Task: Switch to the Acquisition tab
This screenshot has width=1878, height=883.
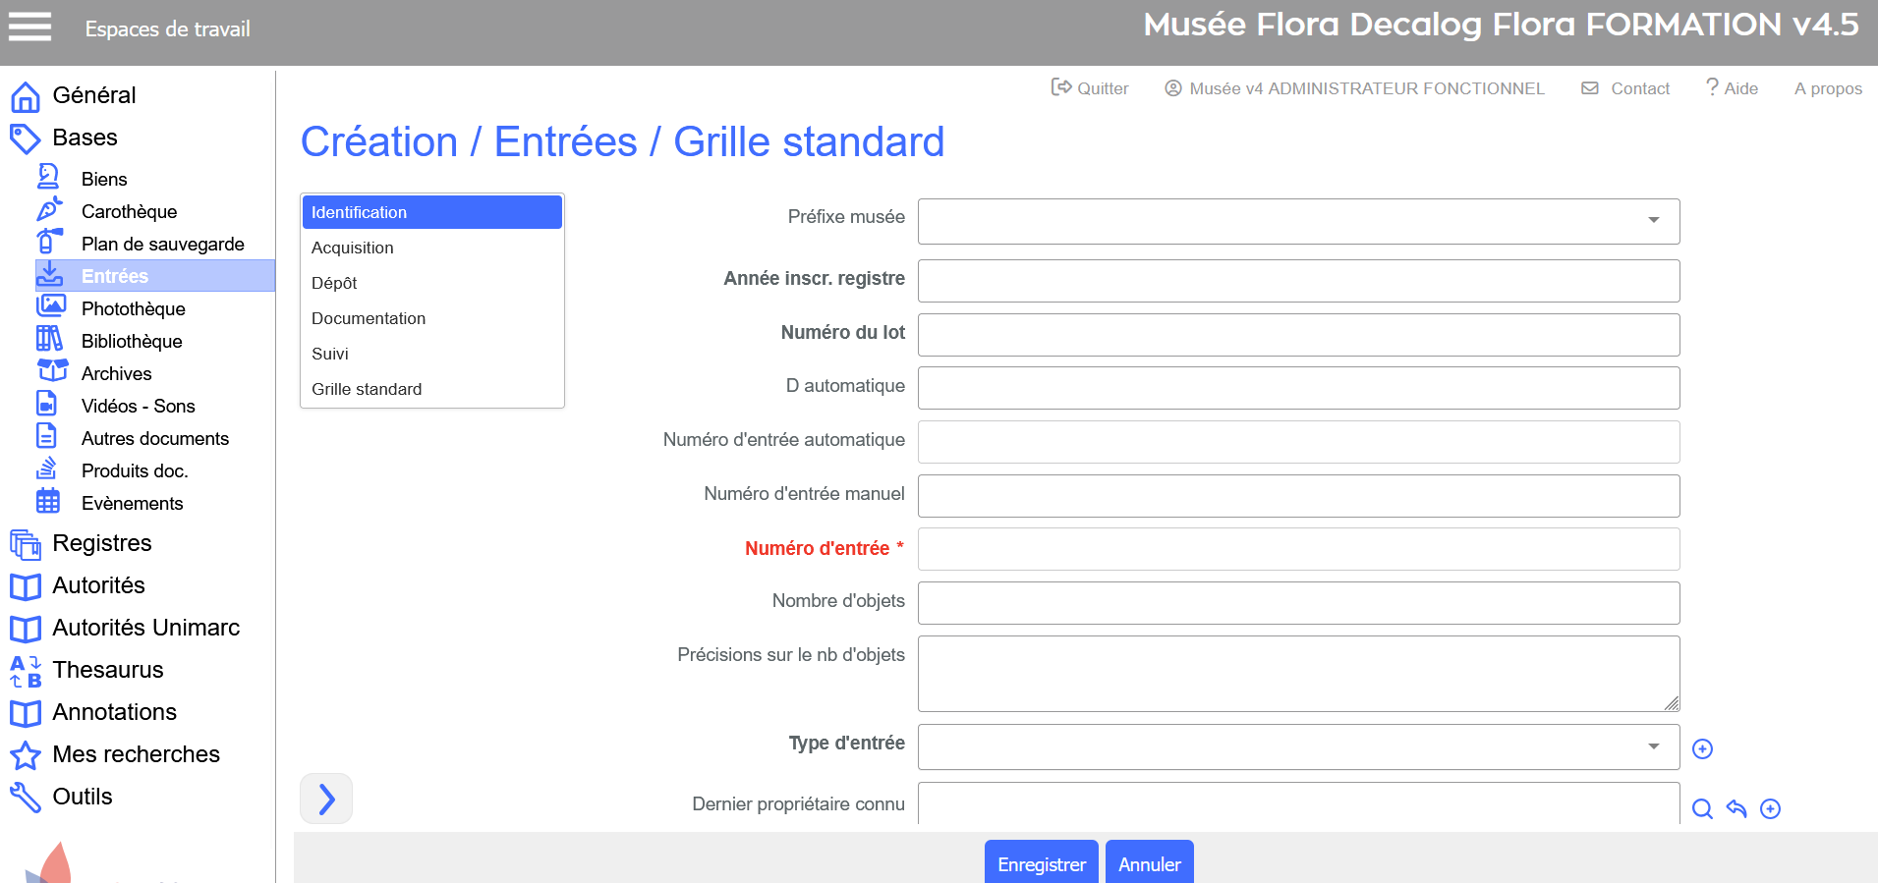Action: pos(353,248)
